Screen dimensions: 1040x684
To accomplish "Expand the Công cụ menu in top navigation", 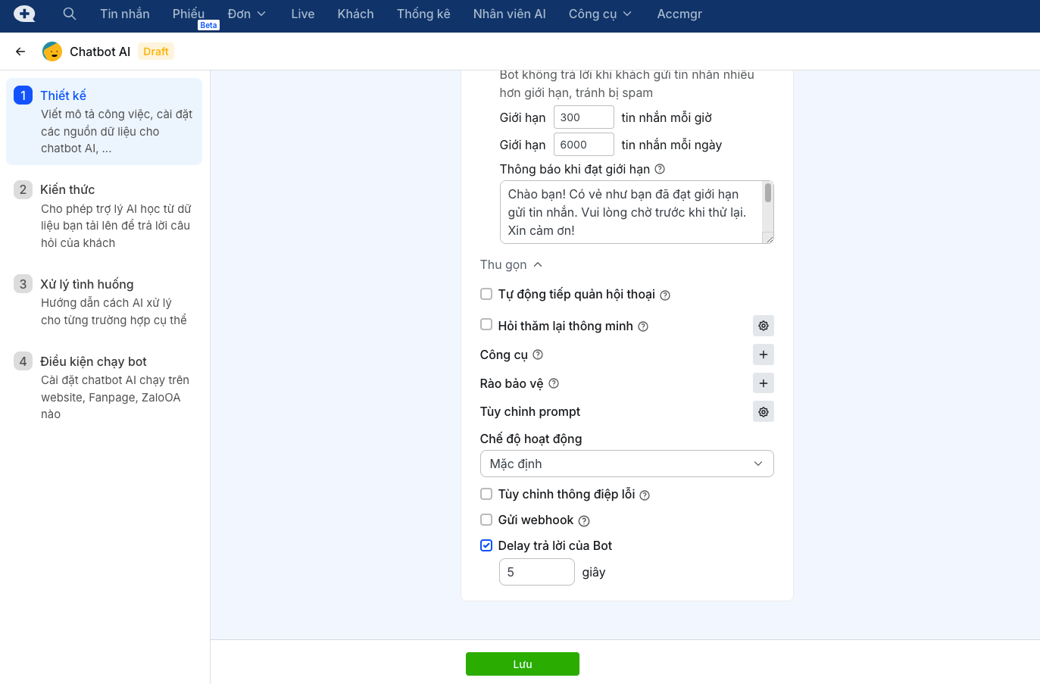I will [600, 14].
